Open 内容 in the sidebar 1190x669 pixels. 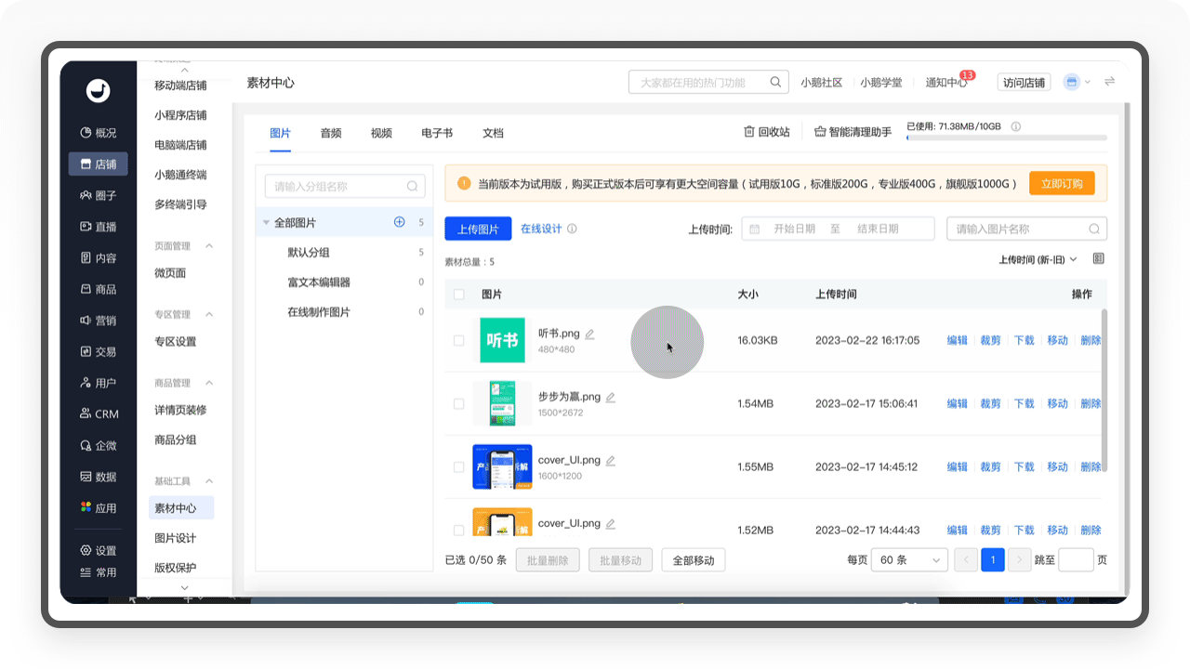(x=98, y=258)
